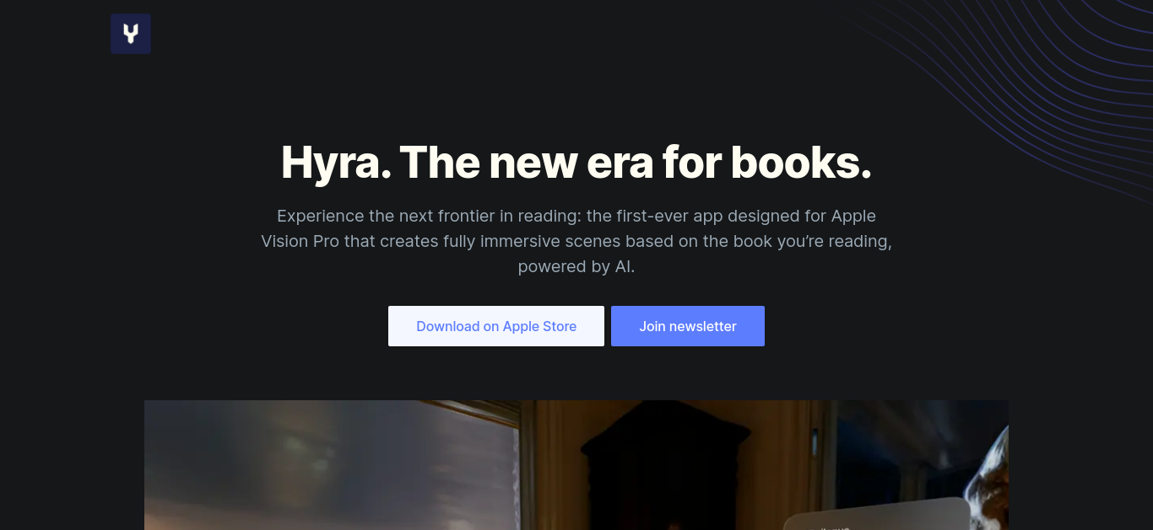Click the "Apple Store" text on the button
The width and height of the screenshot is (1153, 530).
(539, 326)
